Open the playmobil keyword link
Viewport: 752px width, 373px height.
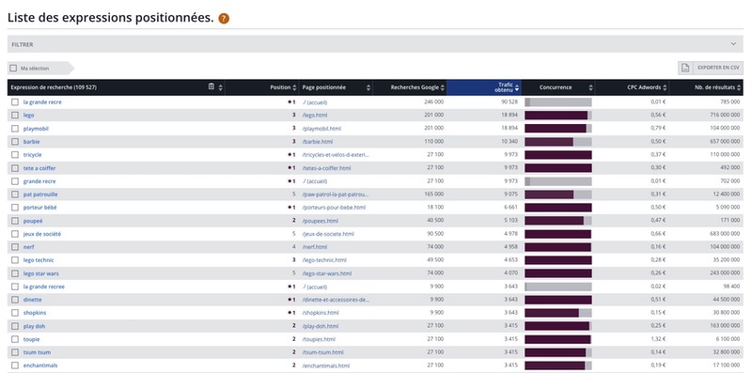pyautogui.click(x=36, y=129)
